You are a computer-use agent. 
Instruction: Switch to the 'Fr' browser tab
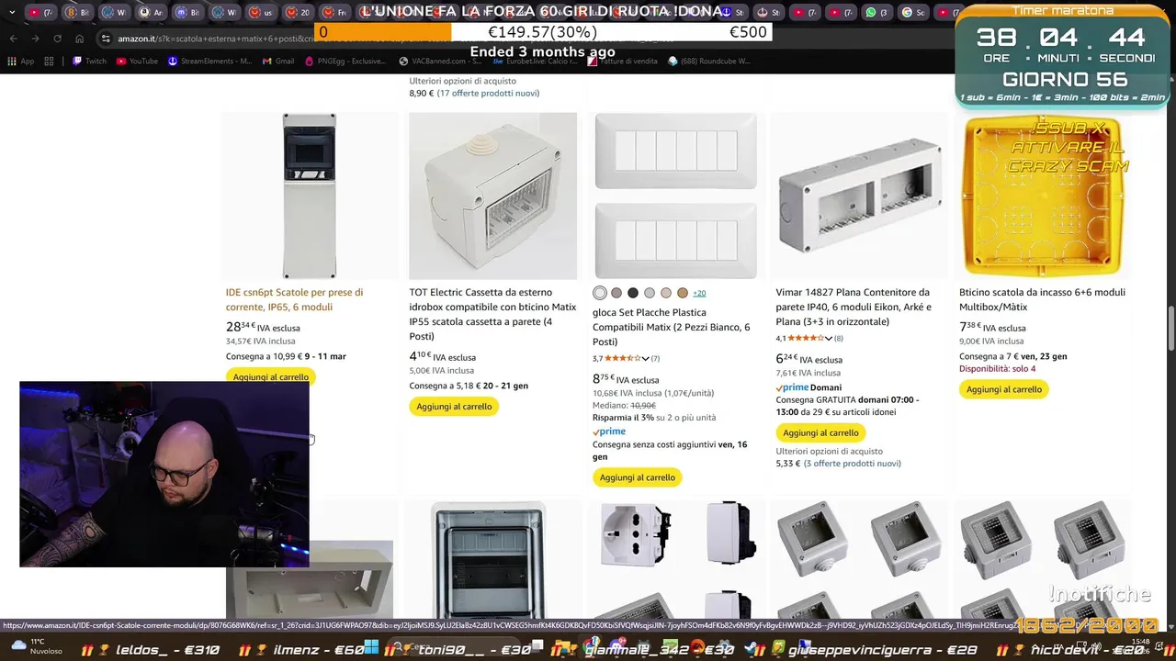pos(334,12)
